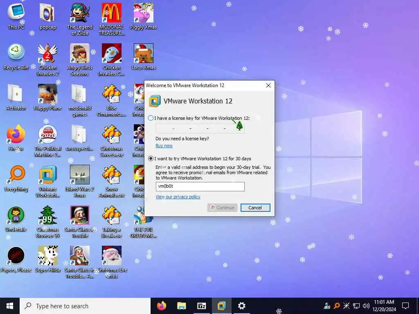Select the license key radio button
Viewport: 419px width, 314px height.
151,118
